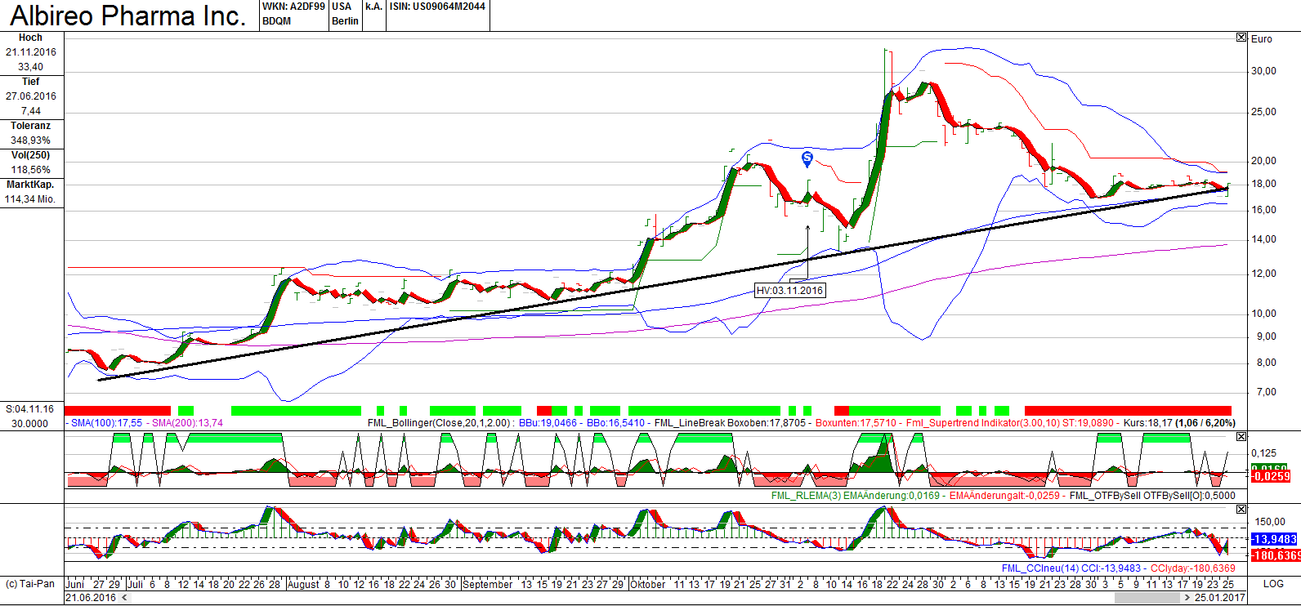Click the SMA(200):13,74 legend entry
The height and width of the screenshot is (606, 1301).
click(188, 423)
